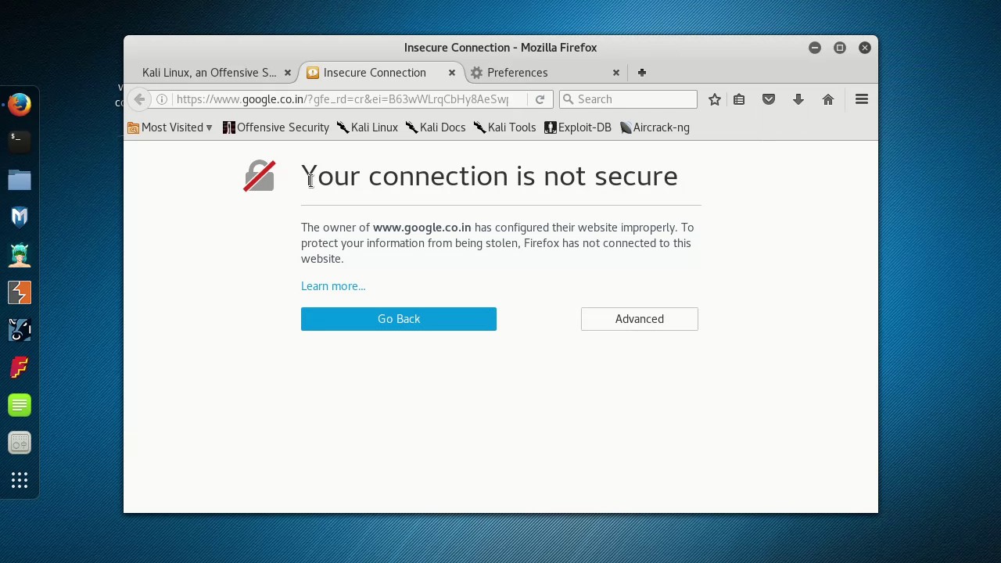This screenshot has height=563, width=1001.
Task: Open downloads arrow icon
Action: [798, 99]
